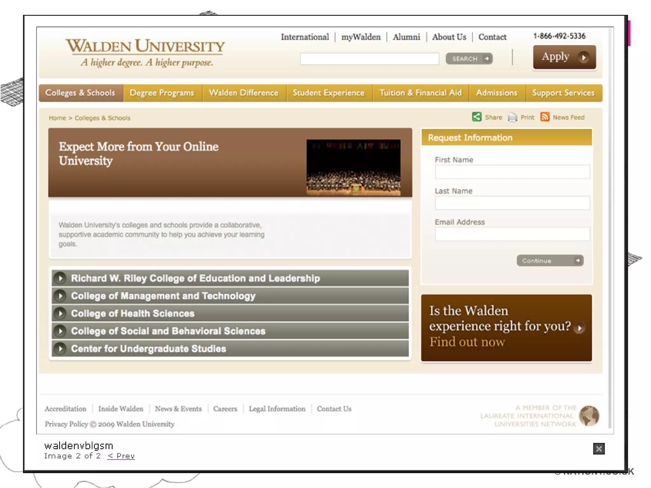Close the image lightbox with X
651x488 pixels.
599,449
